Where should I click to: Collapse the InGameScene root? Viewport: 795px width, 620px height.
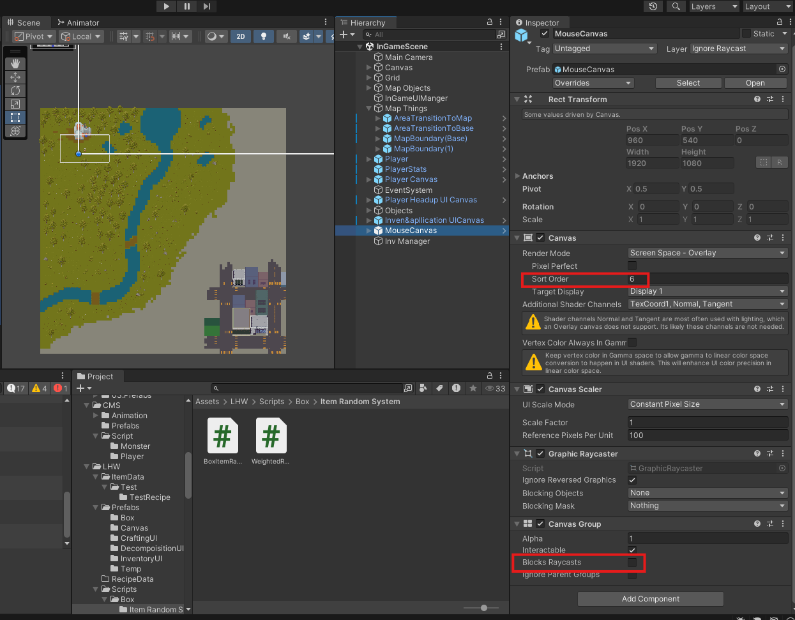tap(360, 47)
